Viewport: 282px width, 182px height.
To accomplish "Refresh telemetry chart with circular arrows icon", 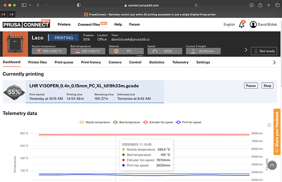I will (269, 125).
